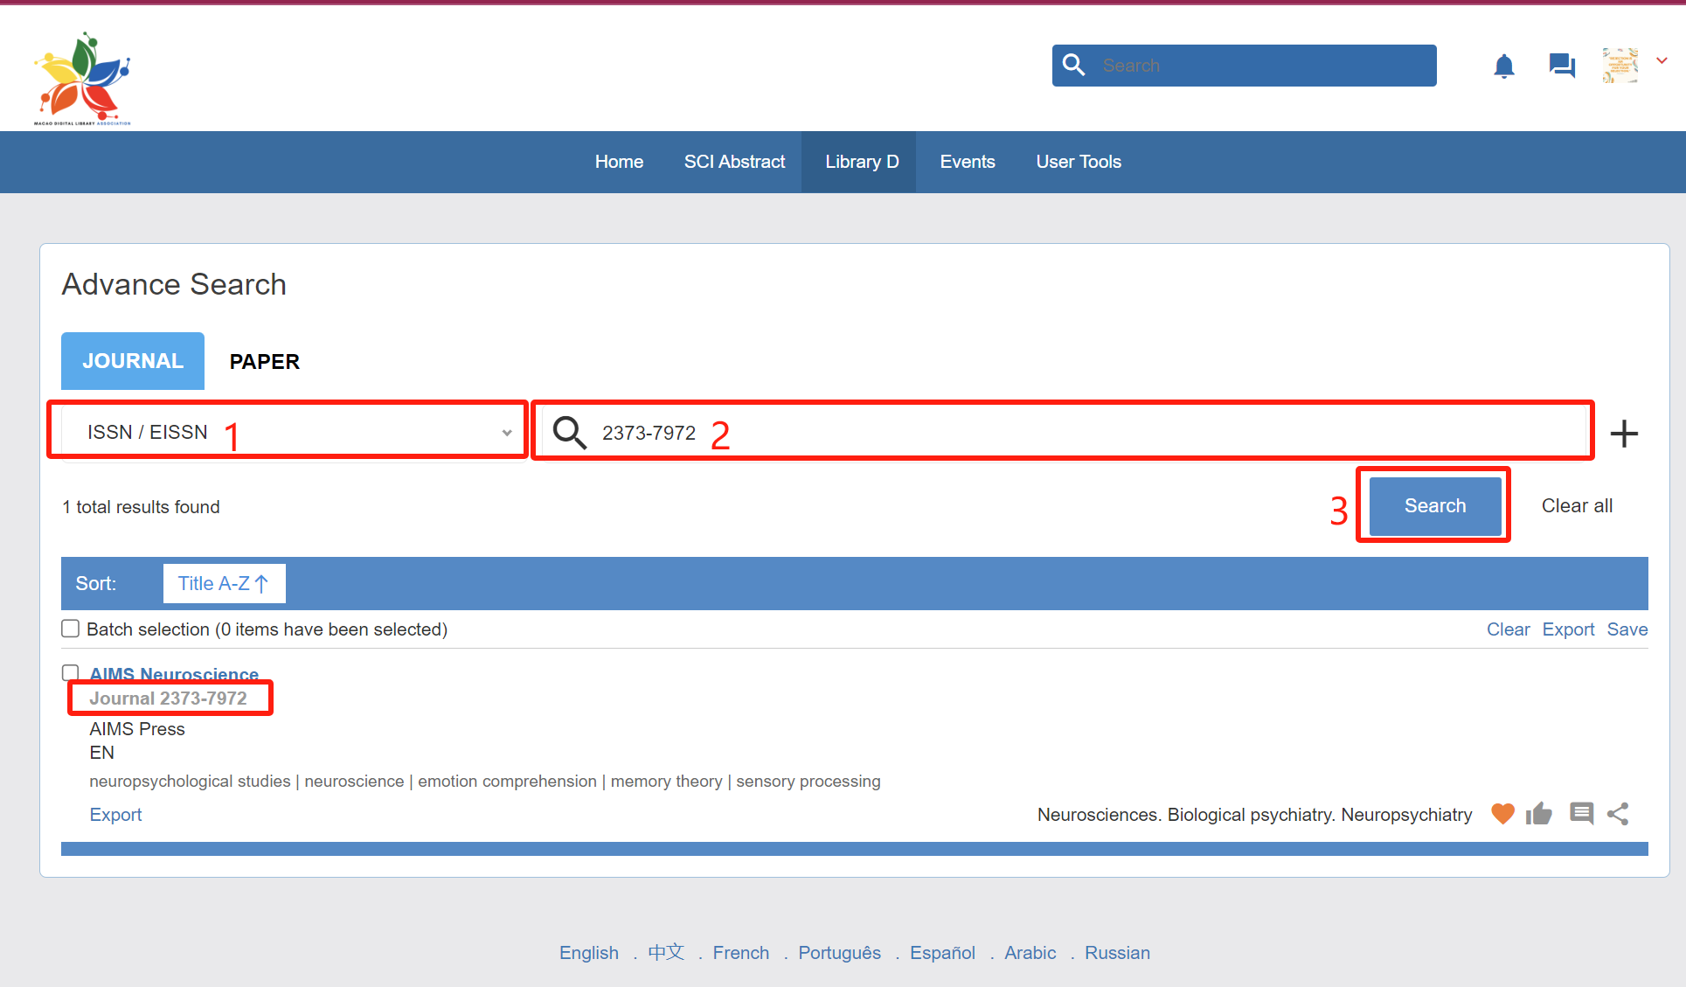
Task: Open the chat messages icon
Action: coord(1561,66)
